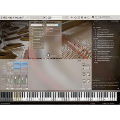Image resolution: width=120 pixels, height=120 pixels.
Task: Click the Reverb channel volume fader
Action: pos(22,78)
